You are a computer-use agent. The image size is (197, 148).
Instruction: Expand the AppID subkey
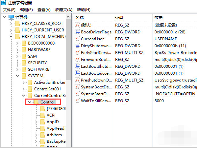click(x=36, y=122)
